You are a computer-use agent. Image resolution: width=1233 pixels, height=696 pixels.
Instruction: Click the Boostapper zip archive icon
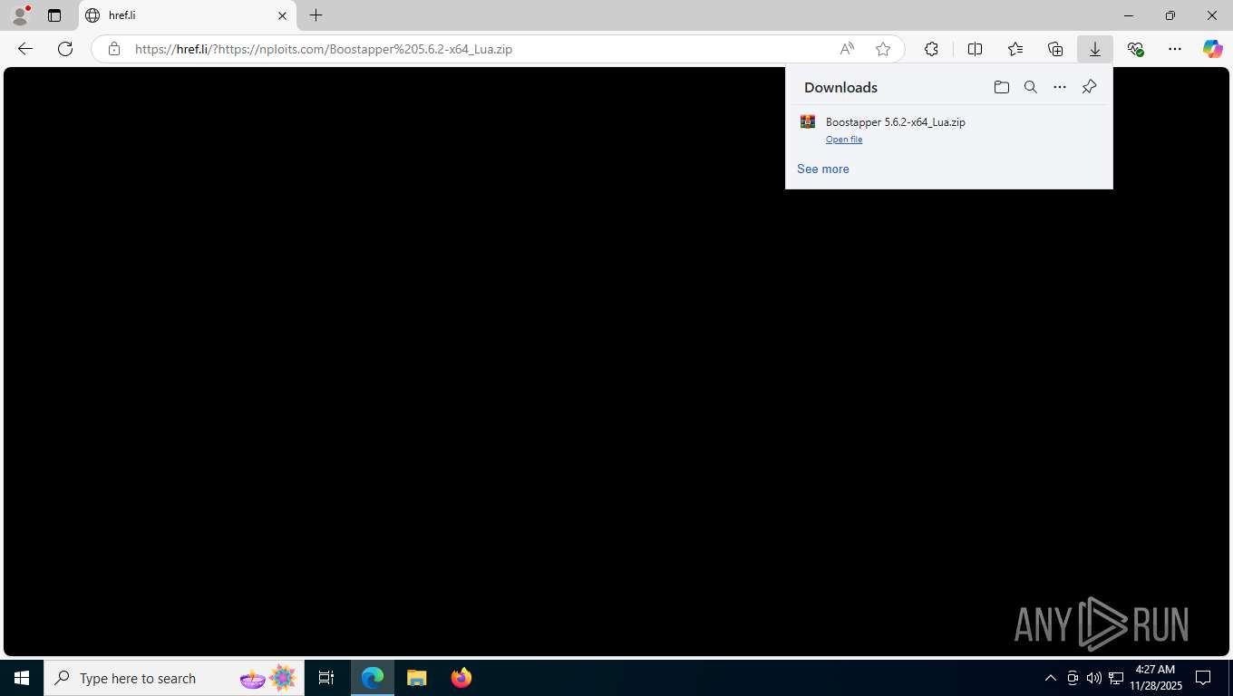808,121
